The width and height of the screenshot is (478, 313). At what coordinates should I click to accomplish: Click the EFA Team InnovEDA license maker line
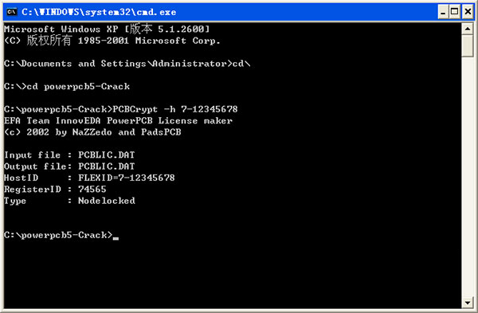pyautogui.click(x=118, y=121)
